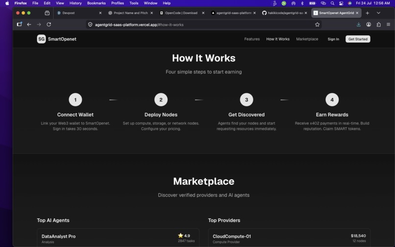The image size is (395, 247).
Task: Open the Firefox downloads icon
Action: tap(358, 25)
